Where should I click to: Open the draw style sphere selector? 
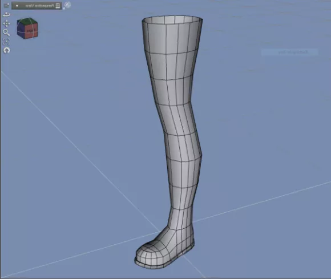point(67,5)
